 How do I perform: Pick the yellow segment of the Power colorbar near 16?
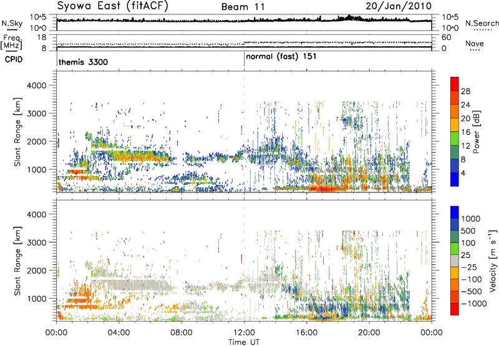click(455, 124)
